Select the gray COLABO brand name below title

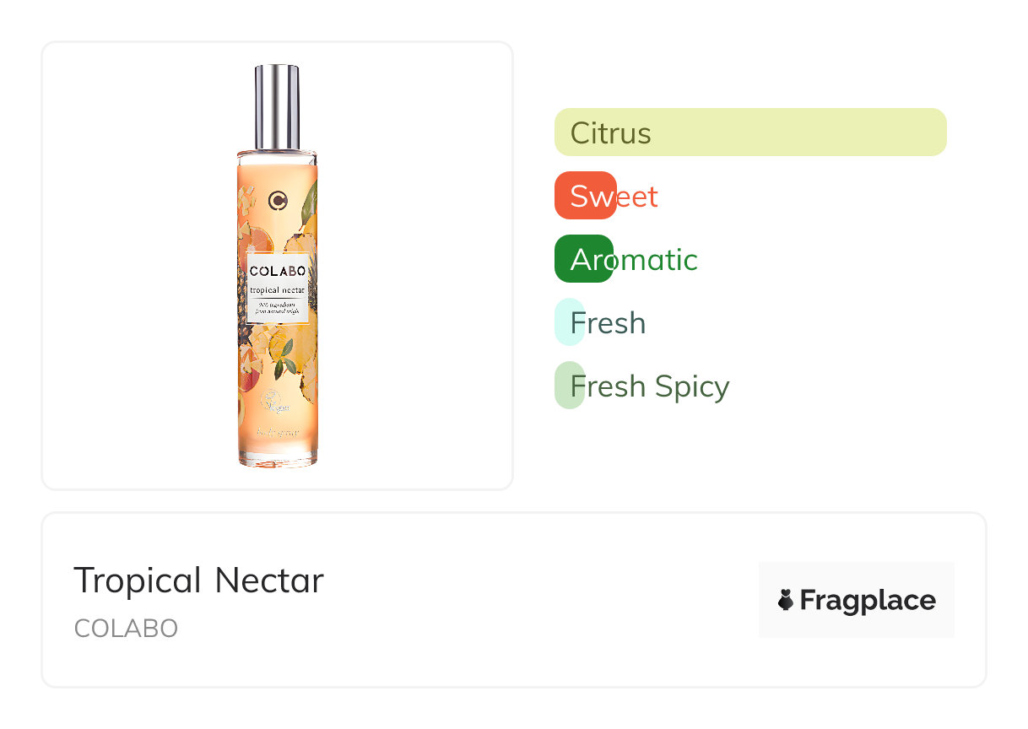[126, 629]
